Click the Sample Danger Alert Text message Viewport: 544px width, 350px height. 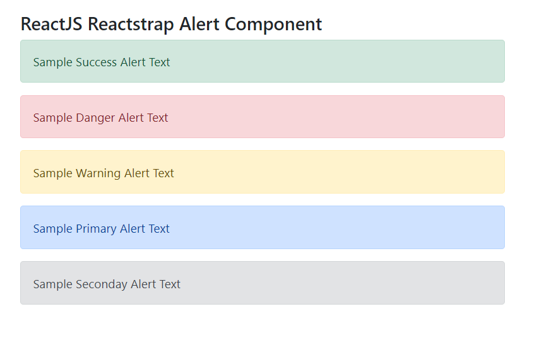pyautogui.click(x=100, y=117)
